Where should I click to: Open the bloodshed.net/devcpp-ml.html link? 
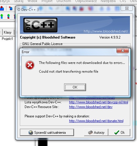click(99, 102)
